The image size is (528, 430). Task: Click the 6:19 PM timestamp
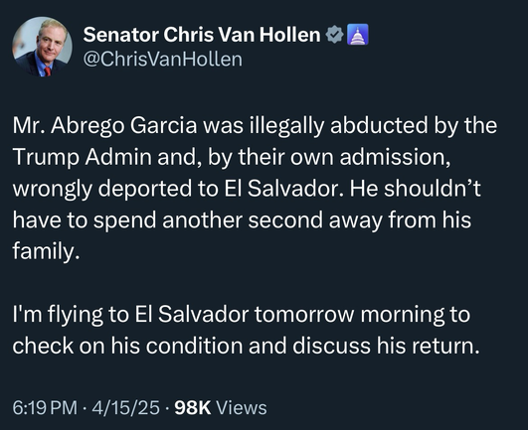[45, 408]
